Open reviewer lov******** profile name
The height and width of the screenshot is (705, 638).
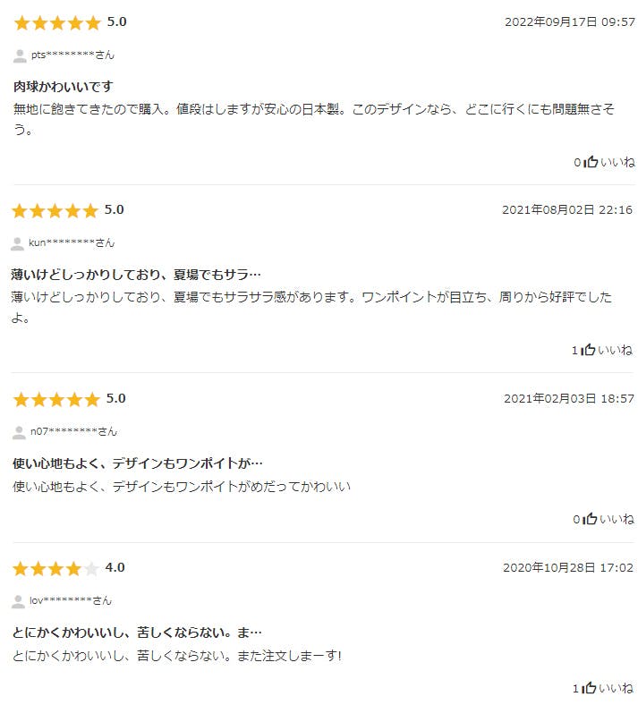pyautogui.click(x=71, y=600)
